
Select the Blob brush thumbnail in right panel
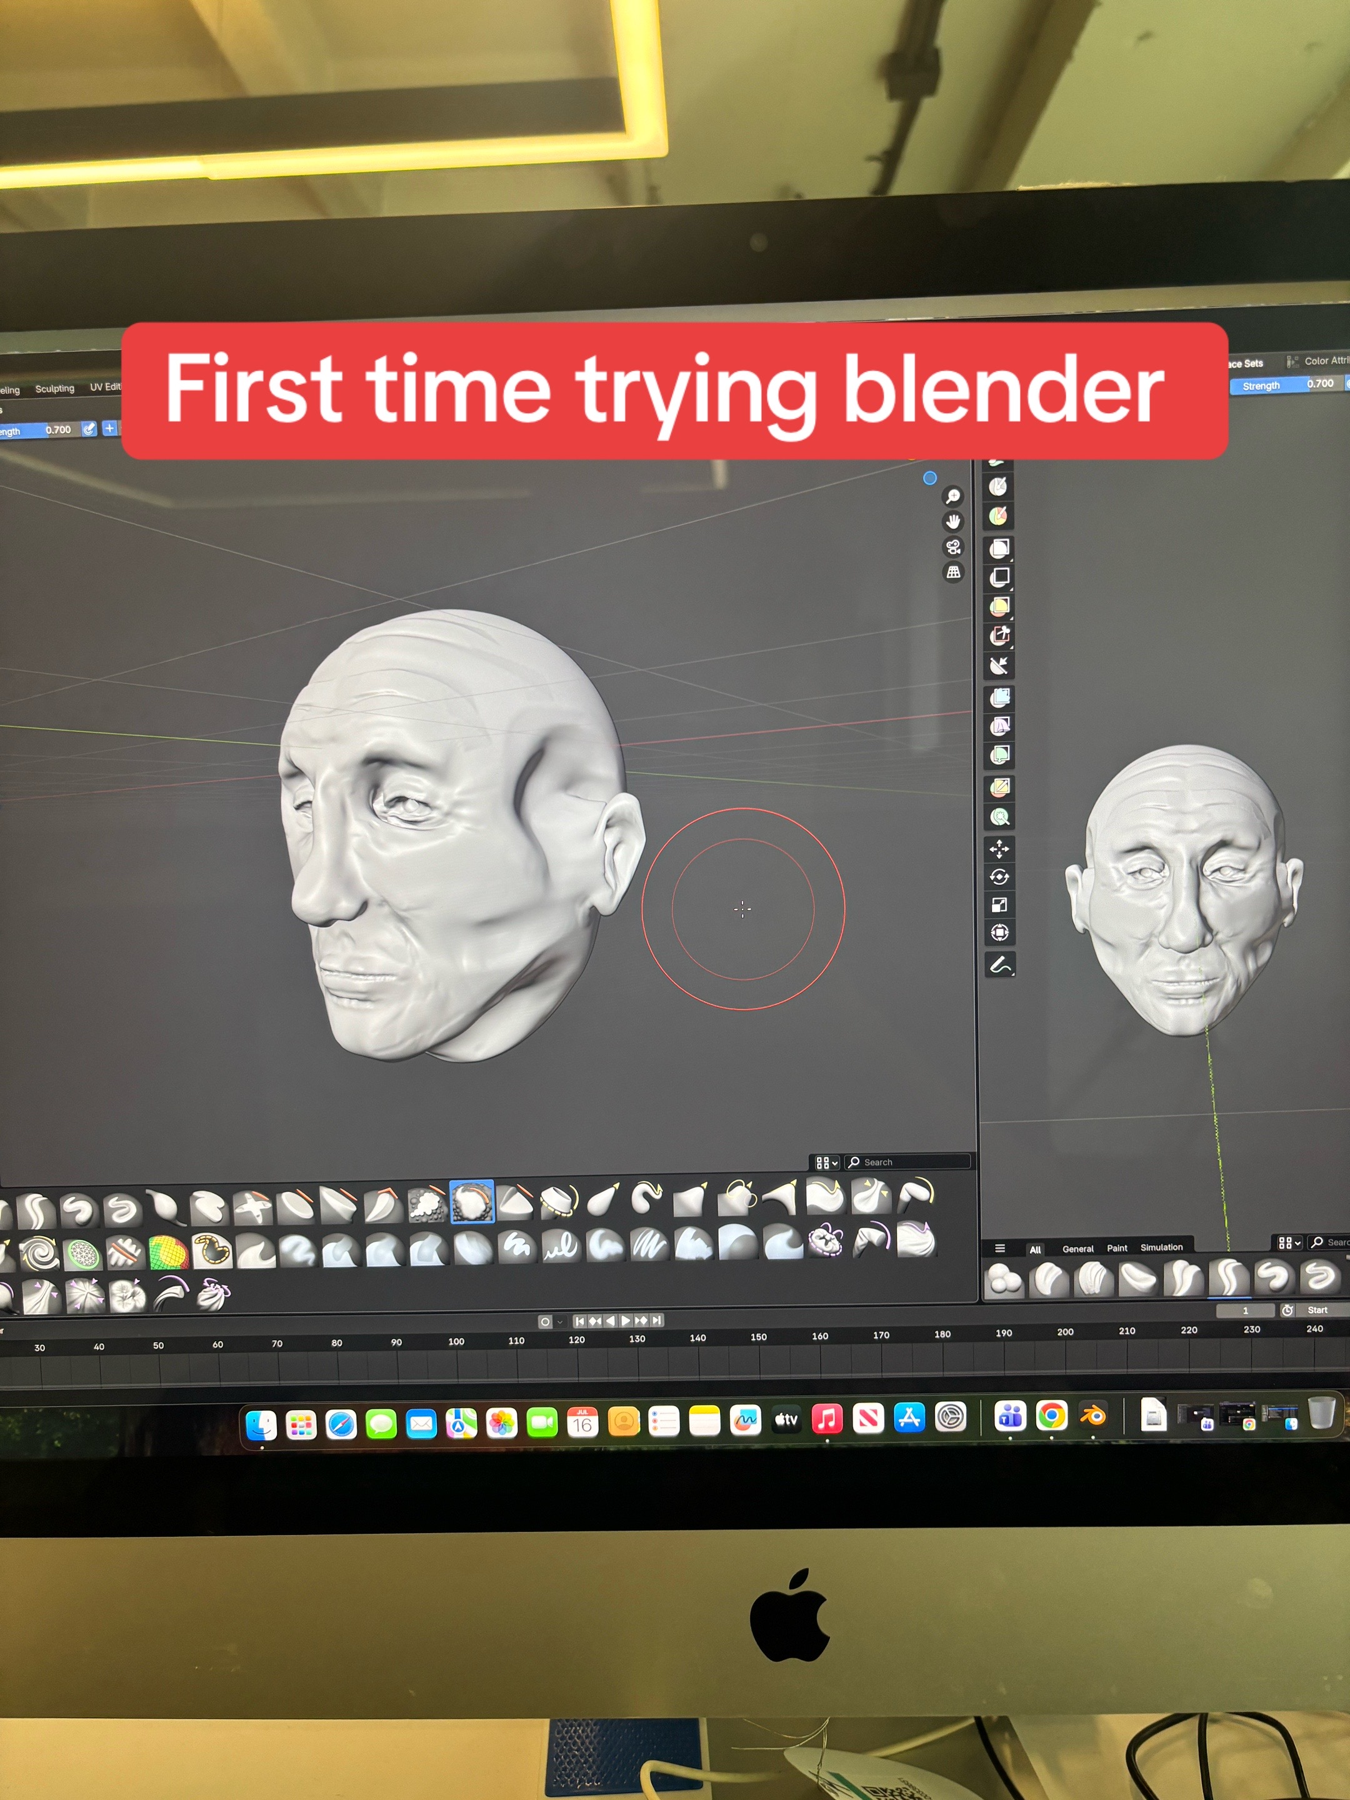point(1005,1278)
